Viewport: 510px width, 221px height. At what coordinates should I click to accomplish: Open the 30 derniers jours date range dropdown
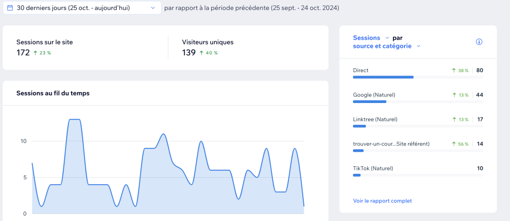click(152, 8)
